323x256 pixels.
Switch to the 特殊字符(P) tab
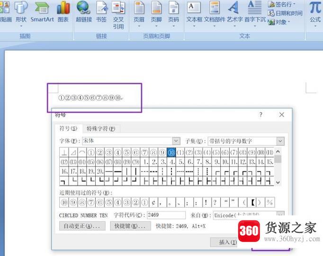[101, 128]
